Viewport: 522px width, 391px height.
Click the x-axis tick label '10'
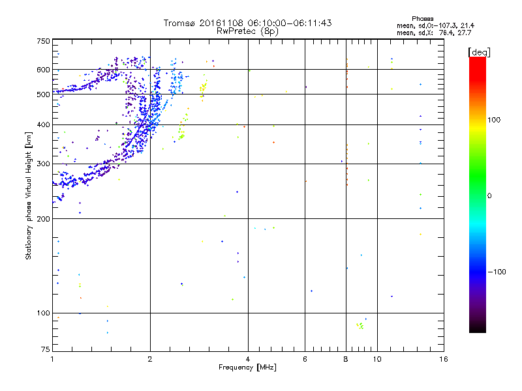(377, 359)
